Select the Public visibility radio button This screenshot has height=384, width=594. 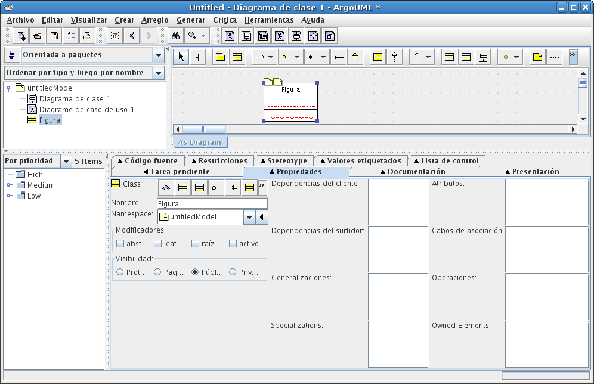(194, 272)
